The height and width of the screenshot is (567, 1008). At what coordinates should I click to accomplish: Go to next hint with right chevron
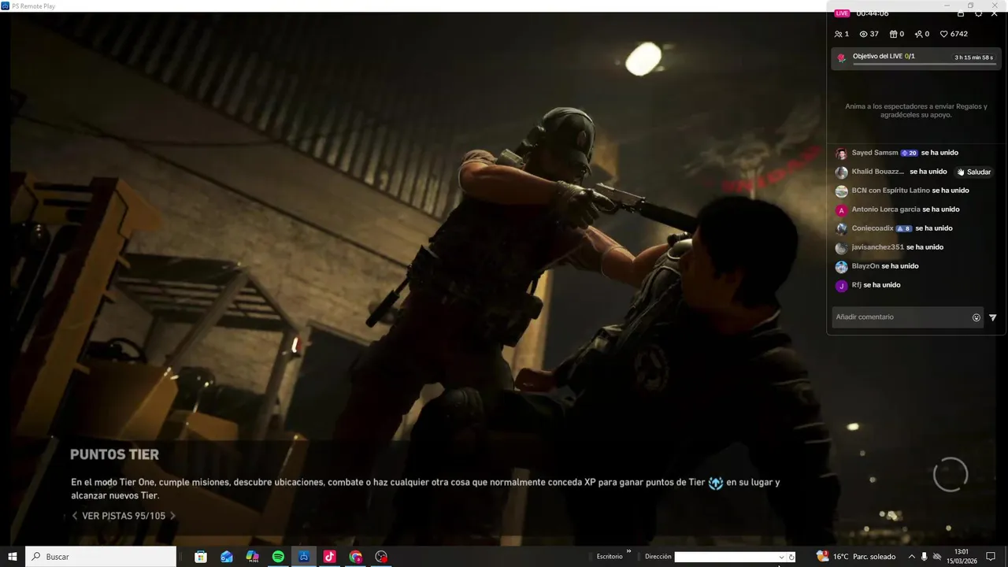pos(172,516)
